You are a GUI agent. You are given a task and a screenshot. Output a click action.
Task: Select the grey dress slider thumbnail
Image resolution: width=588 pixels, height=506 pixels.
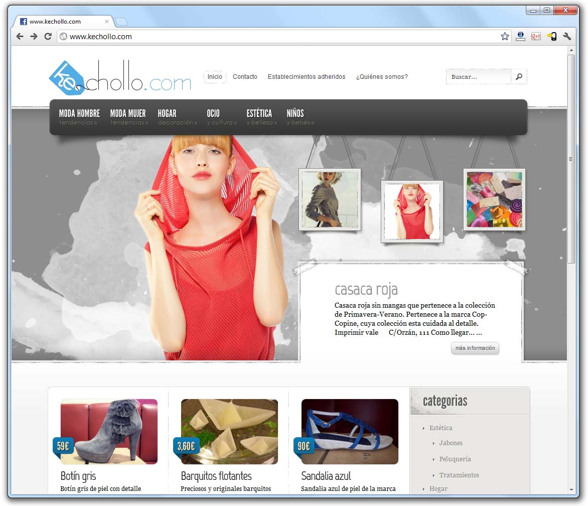(x=330, y=199)
